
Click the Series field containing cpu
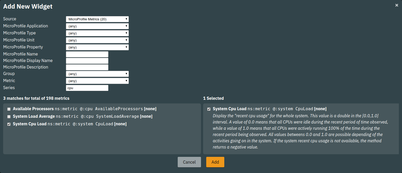tap(87, 88)
